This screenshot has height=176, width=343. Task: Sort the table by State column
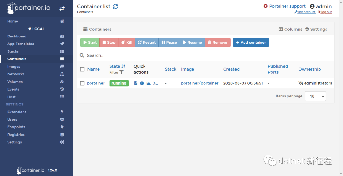point(115,66)
